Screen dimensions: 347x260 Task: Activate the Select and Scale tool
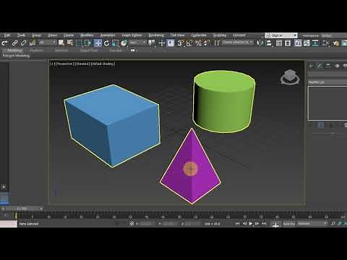coord(115,43)
